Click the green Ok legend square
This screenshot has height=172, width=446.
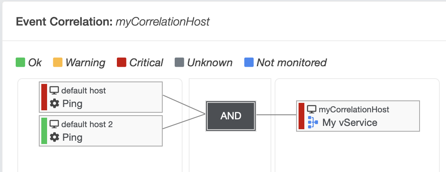coord(21,62)
